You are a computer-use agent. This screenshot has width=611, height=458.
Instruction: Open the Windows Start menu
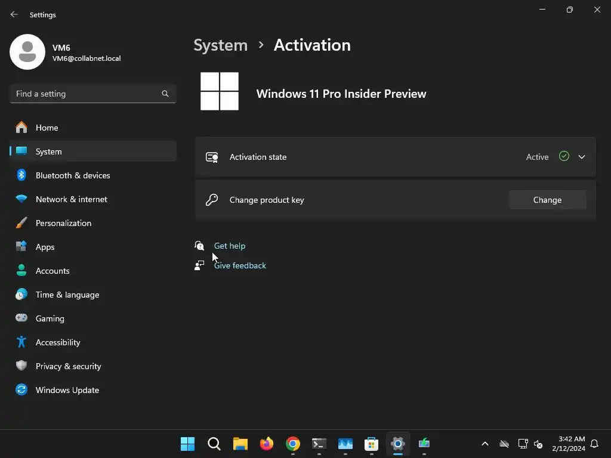click(187, 444)
